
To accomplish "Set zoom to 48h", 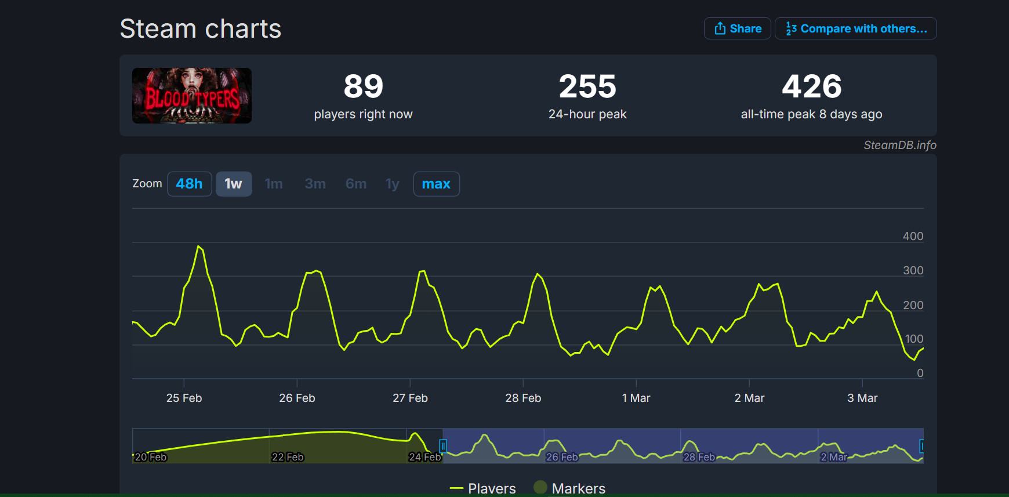I will [189, 184].
